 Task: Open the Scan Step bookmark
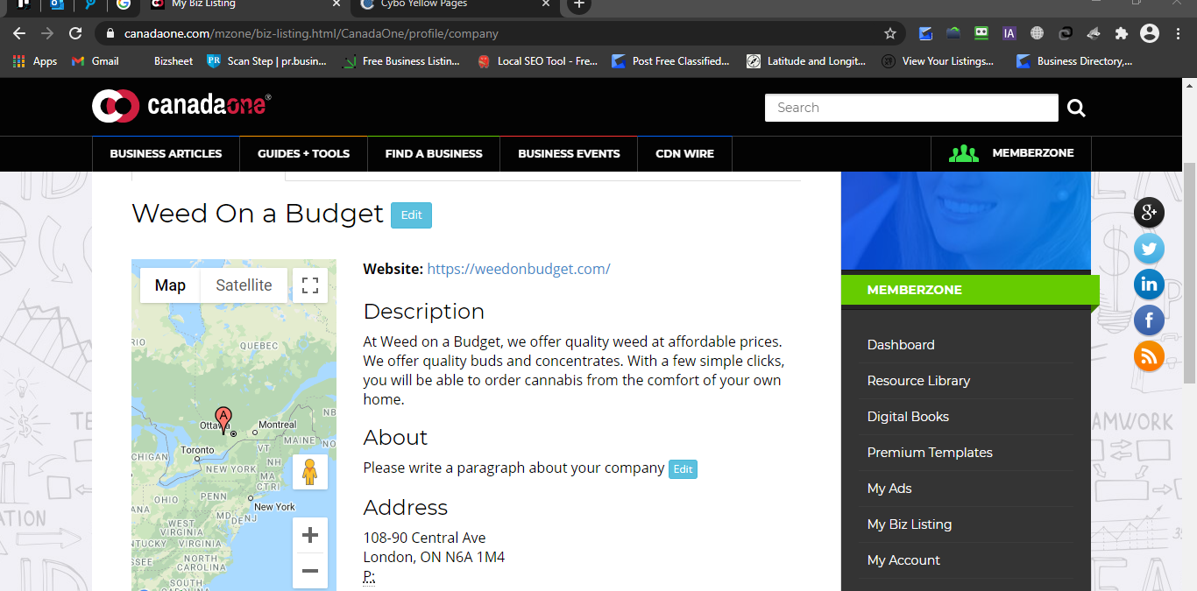266,61
